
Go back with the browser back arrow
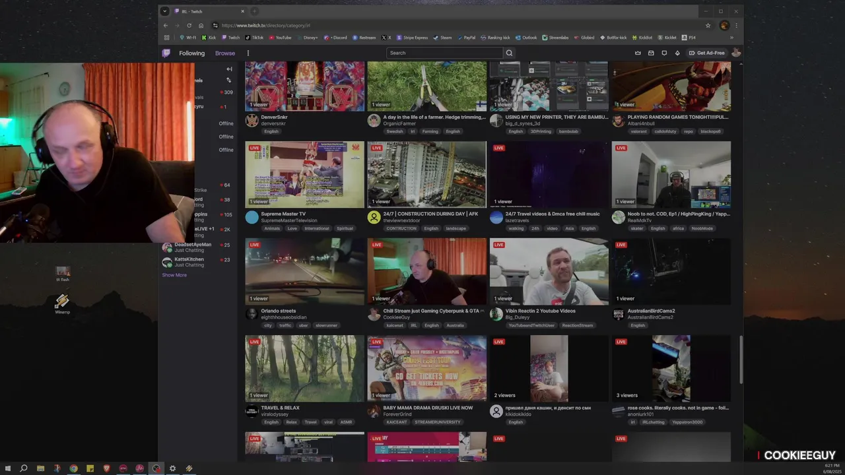pos(166,26)
